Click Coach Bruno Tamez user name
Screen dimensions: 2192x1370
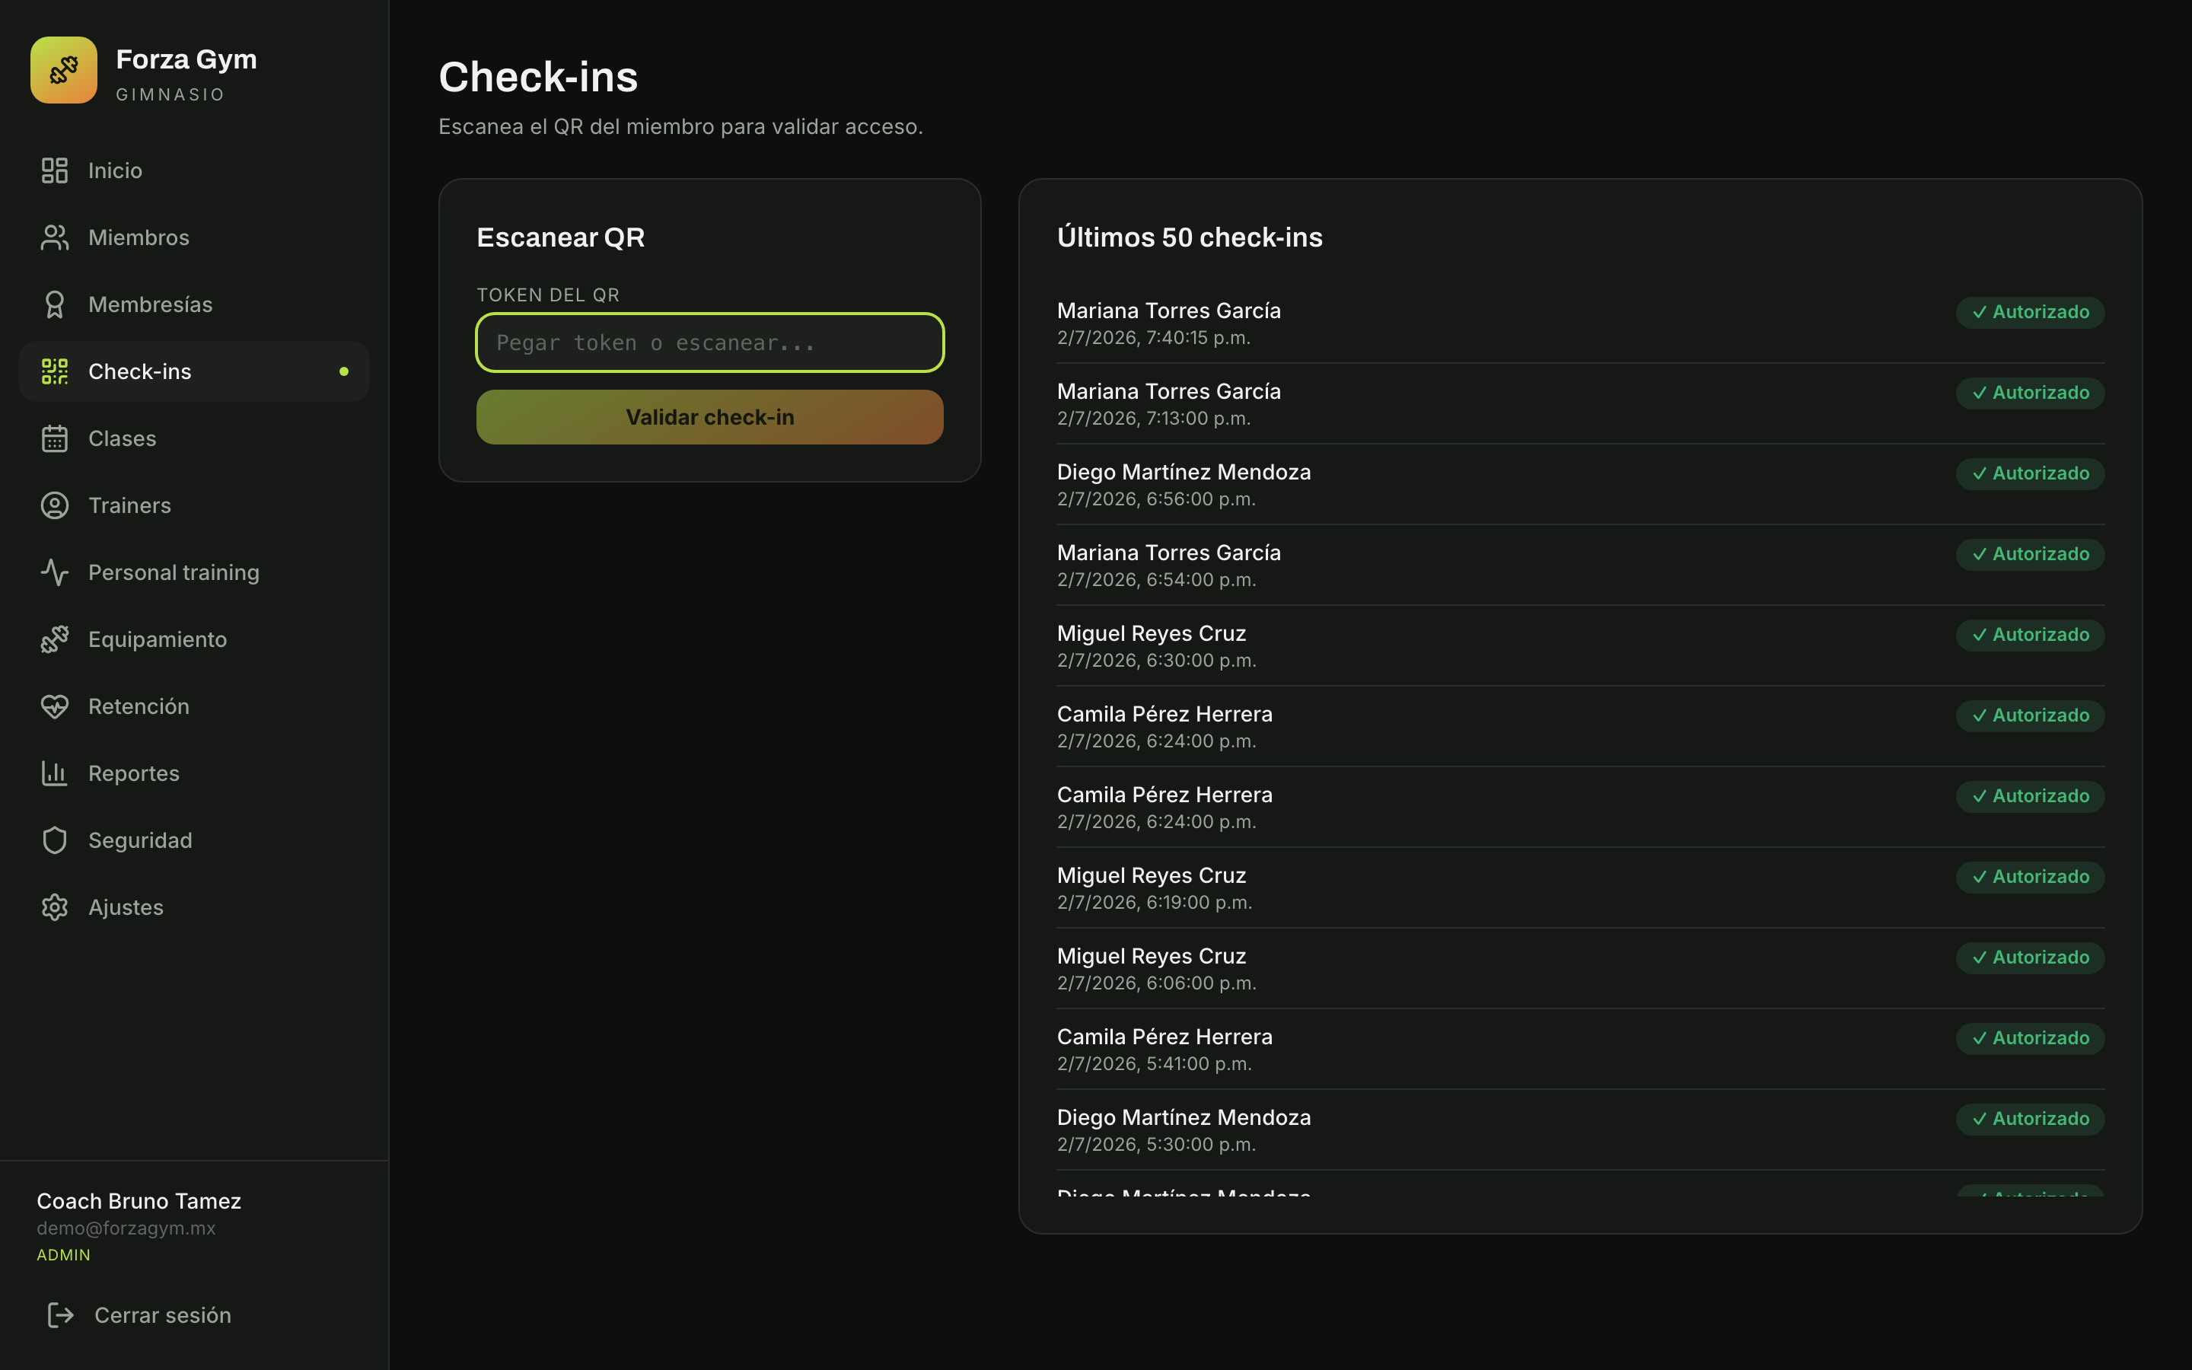coord(139,1200)
